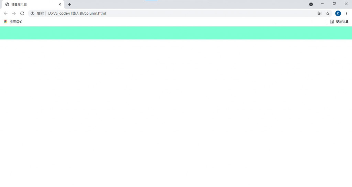Open the Apps shortcut in bookmarks bar
The image size is (352, 187).
coord(13,22)
